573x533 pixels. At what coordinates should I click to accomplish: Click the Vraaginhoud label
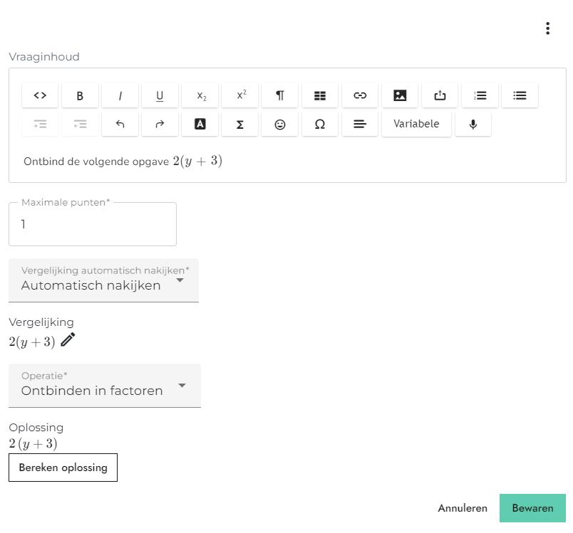[44, 57]
